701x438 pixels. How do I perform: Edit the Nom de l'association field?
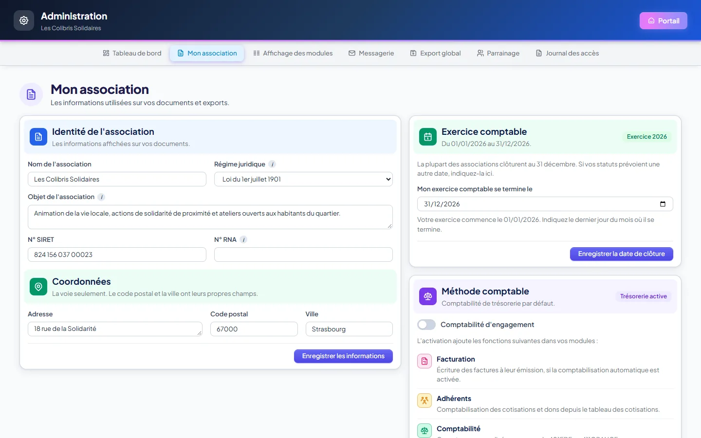117,179
